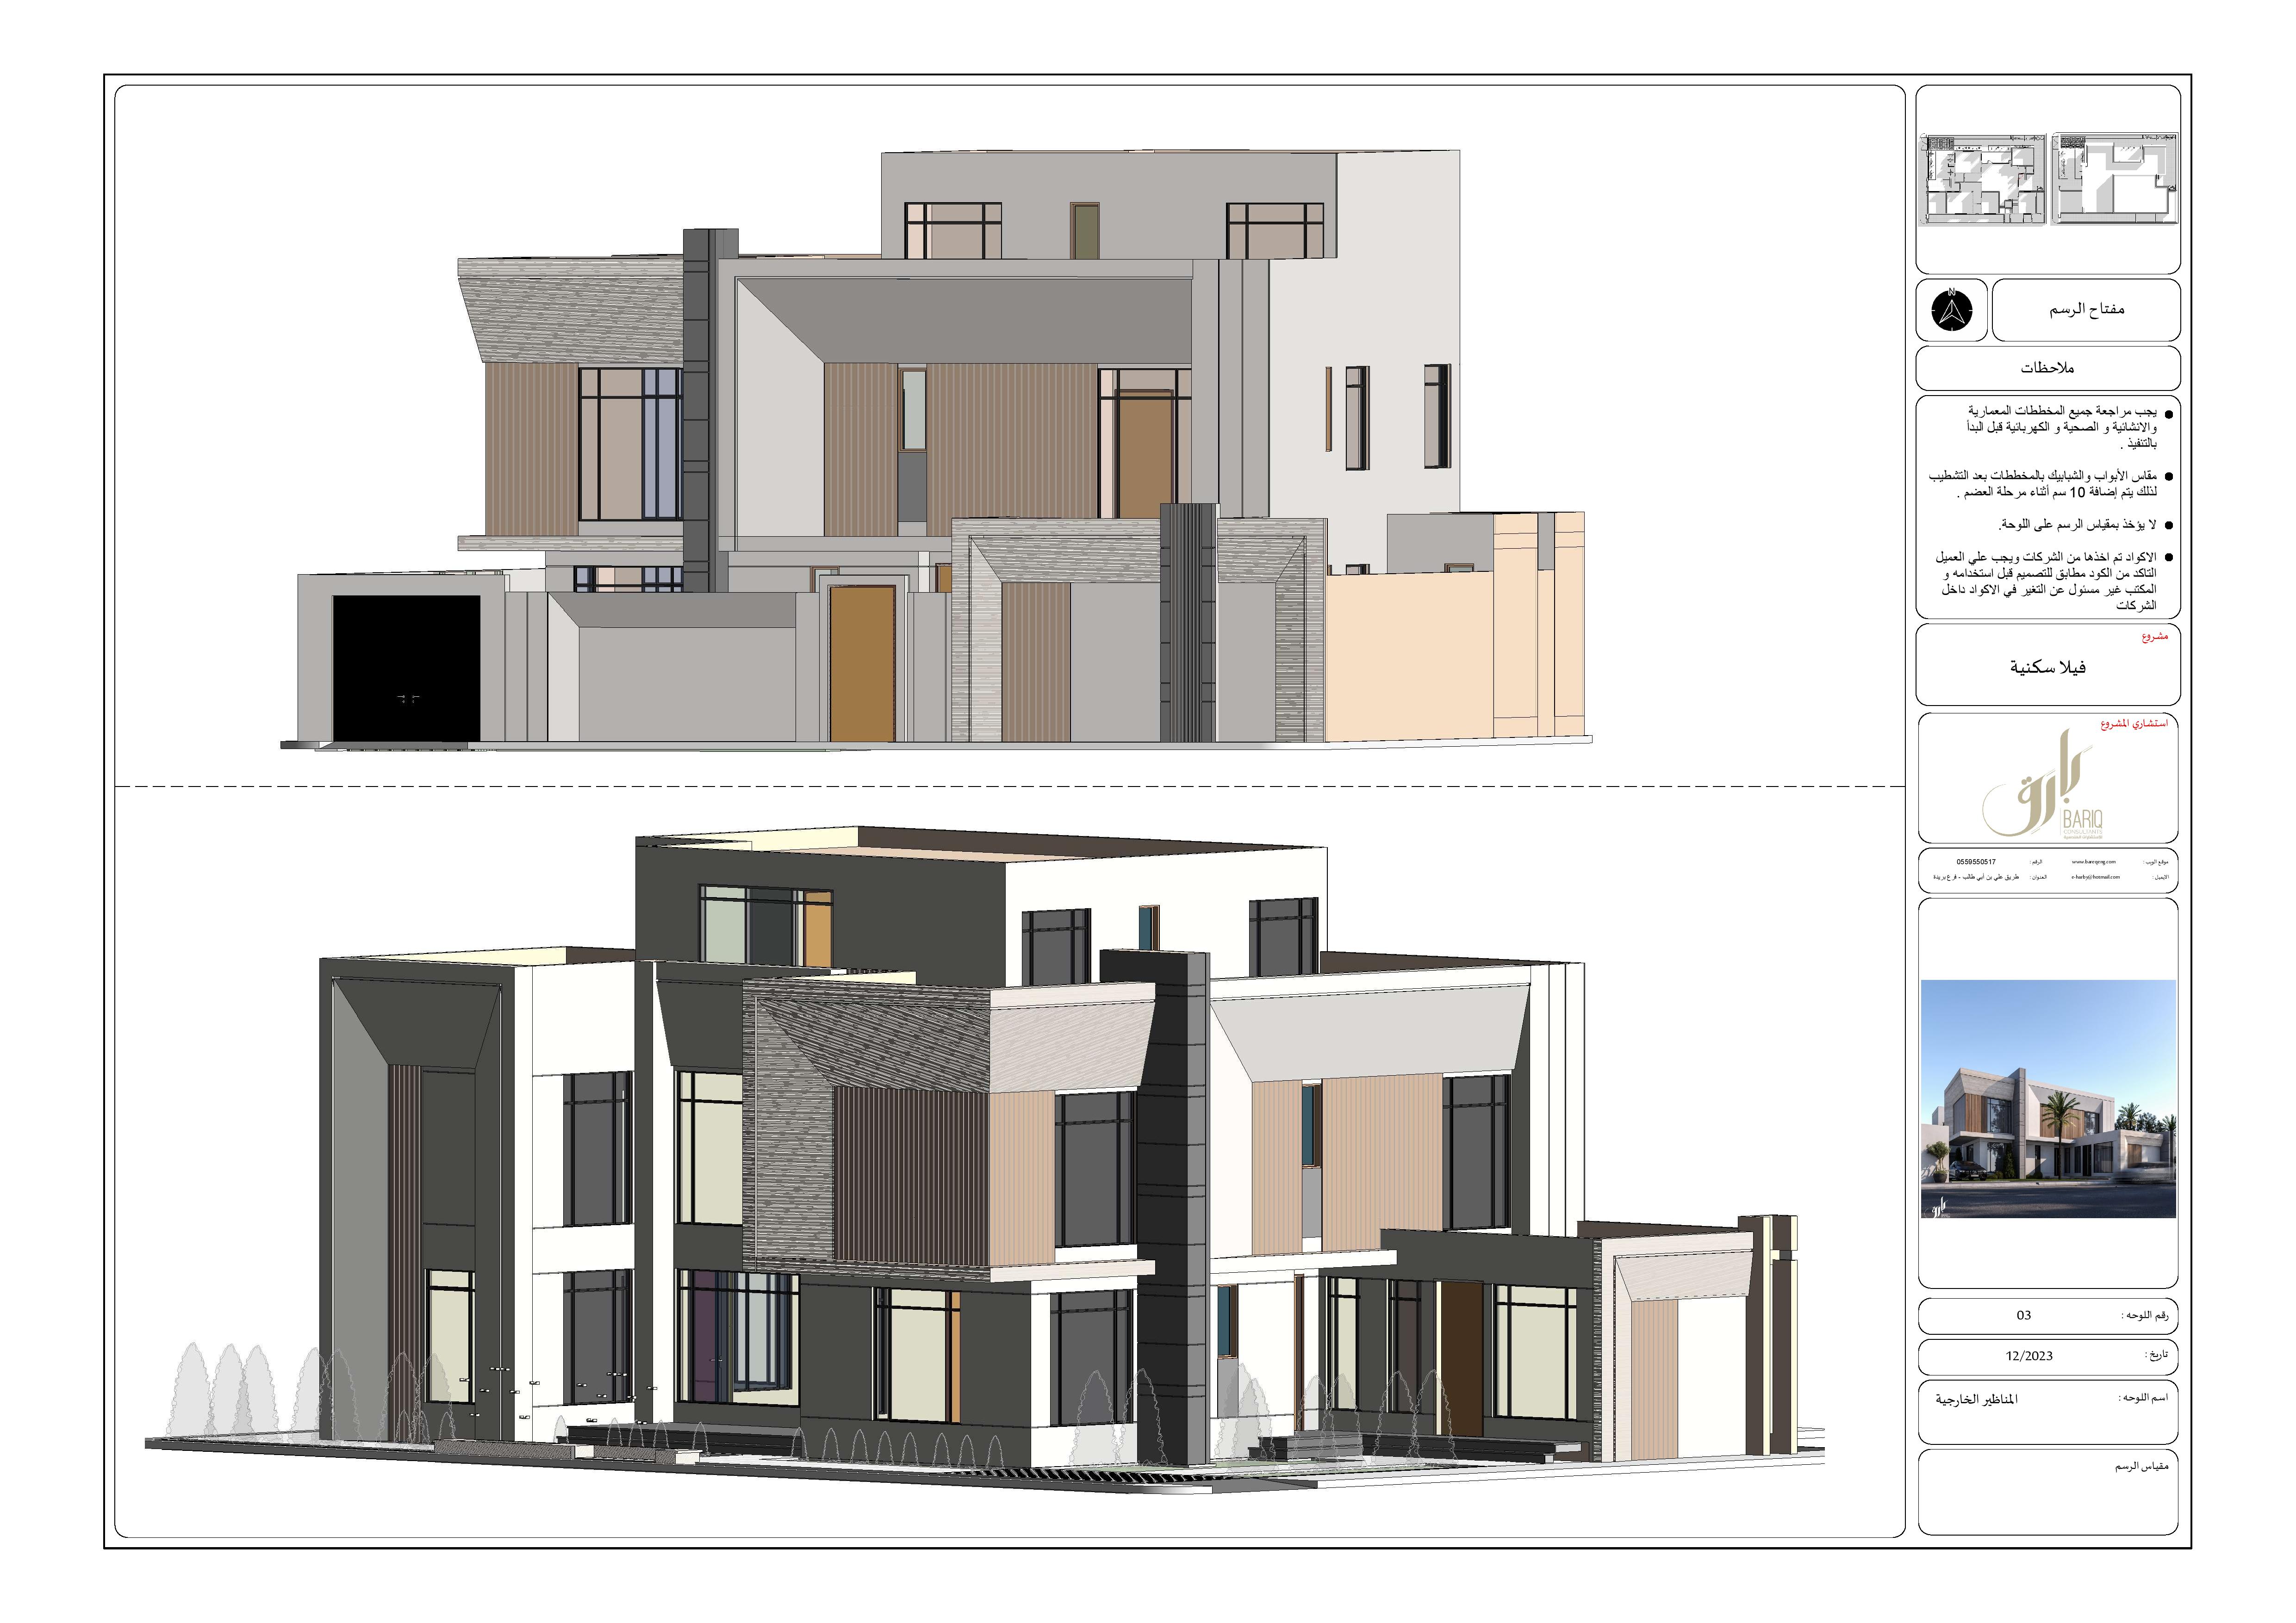Select the date value 12/2023

[x=2029, y=1356]
